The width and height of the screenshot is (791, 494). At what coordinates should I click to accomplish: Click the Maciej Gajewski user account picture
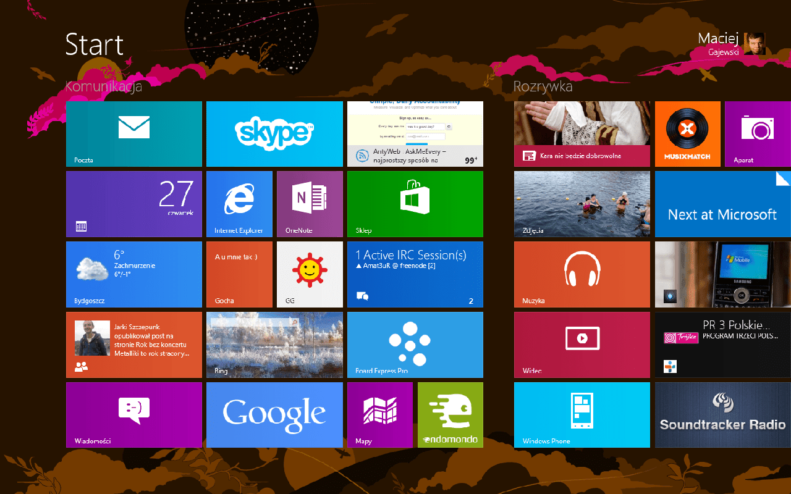pyautogui.click(x=755, y=44)
